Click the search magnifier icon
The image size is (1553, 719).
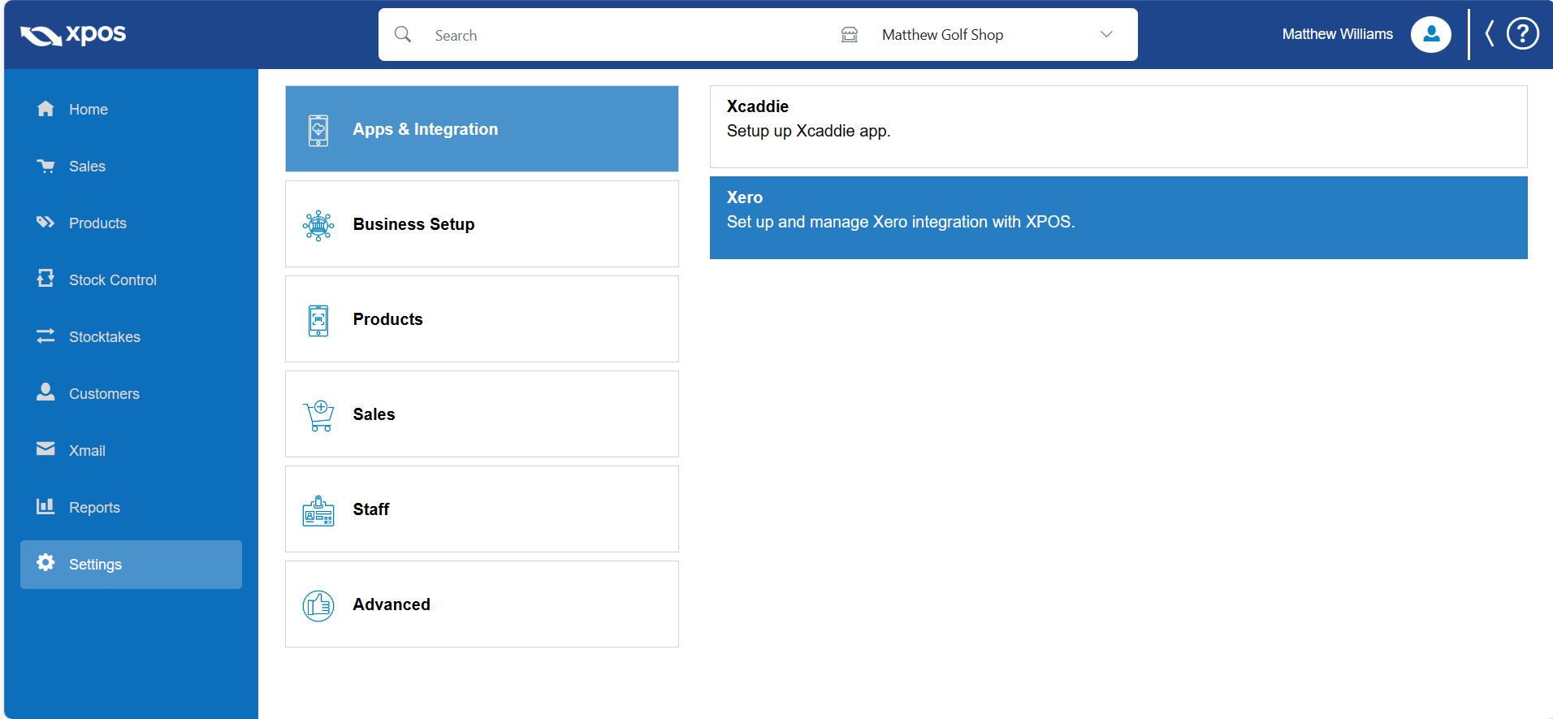coord(403,34)
